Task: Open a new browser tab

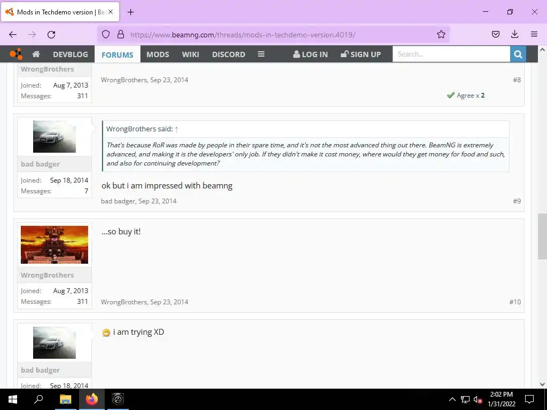Action: (x=130, y=12)
